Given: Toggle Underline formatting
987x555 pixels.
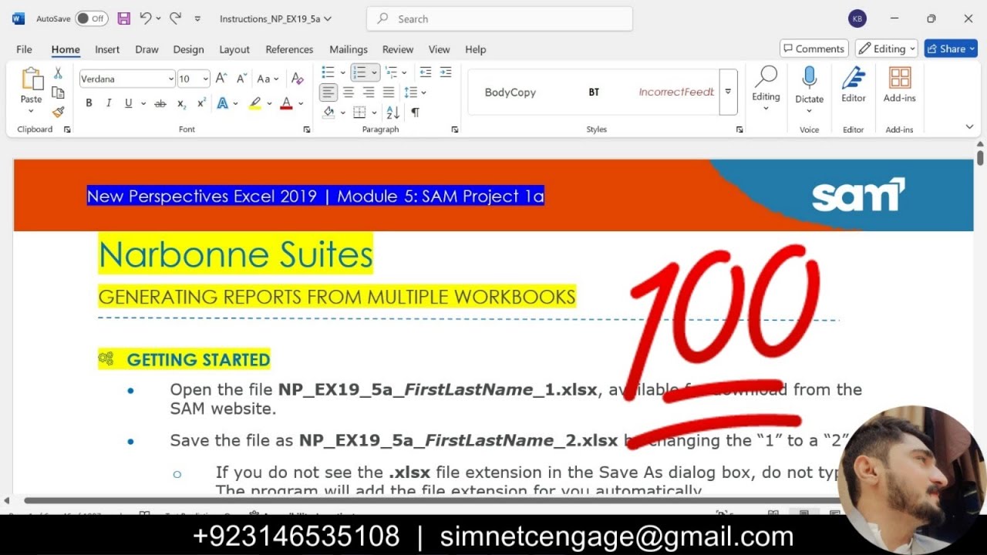Looking at the screenshot, I should pyautogui.click(x=129, y=103).
